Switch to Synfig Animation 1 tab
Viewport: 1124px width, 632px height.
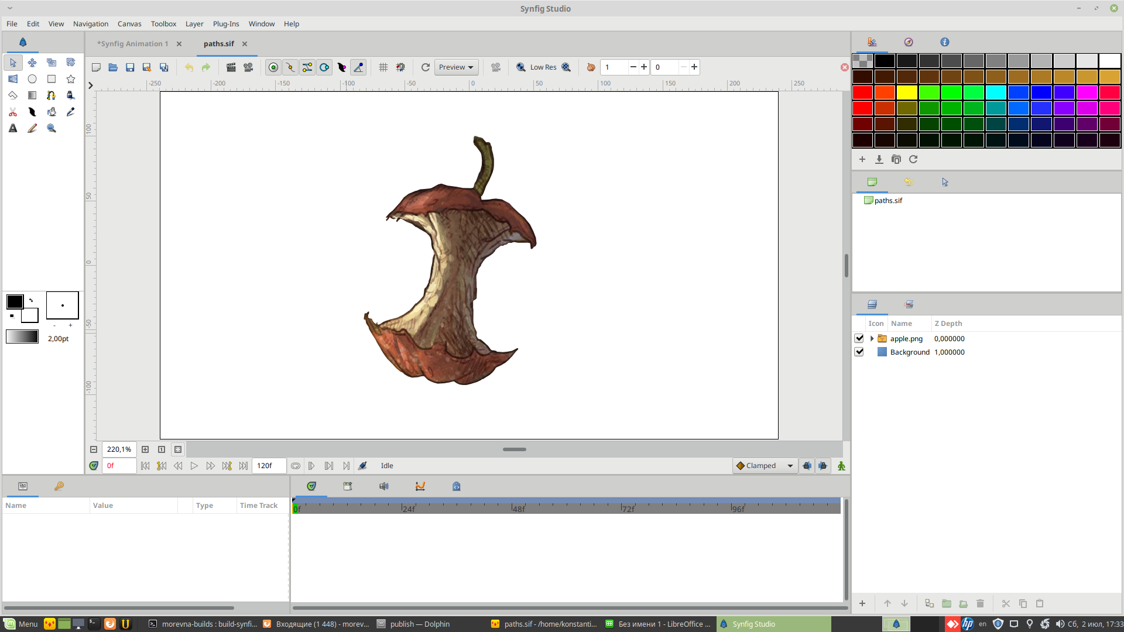(132, 44)
